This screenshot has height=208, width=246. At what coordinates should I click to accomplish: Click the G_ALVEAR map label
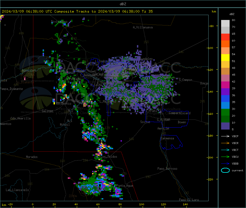(x=163, y=120)
